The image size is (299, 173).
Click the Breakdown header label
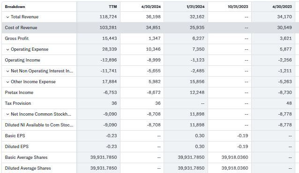[15, 7]
